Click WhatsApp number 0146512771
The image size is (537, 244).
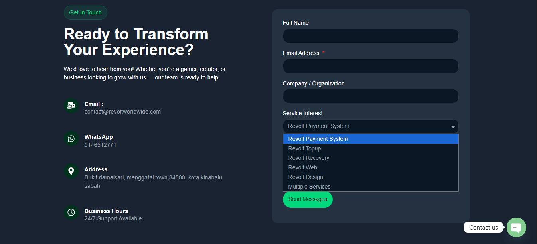100,145
